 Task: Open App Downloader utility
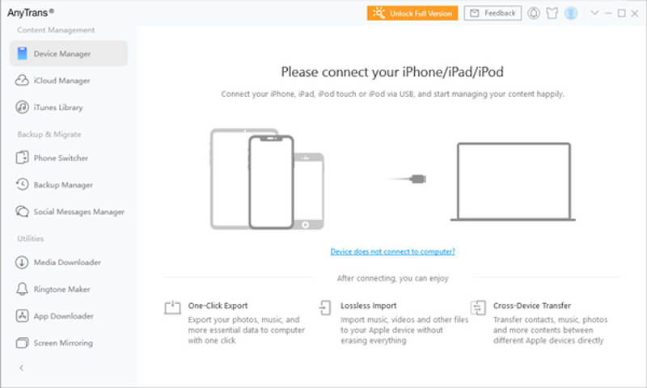[x=69, y=316]
